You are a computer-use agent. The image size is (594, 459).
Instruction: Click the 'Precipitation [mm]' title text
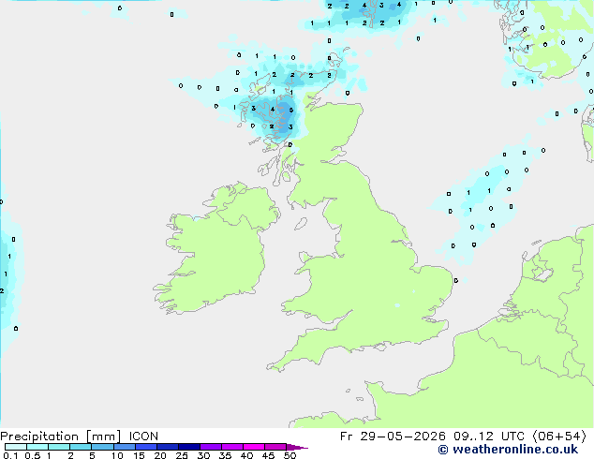tap(60, 437)
